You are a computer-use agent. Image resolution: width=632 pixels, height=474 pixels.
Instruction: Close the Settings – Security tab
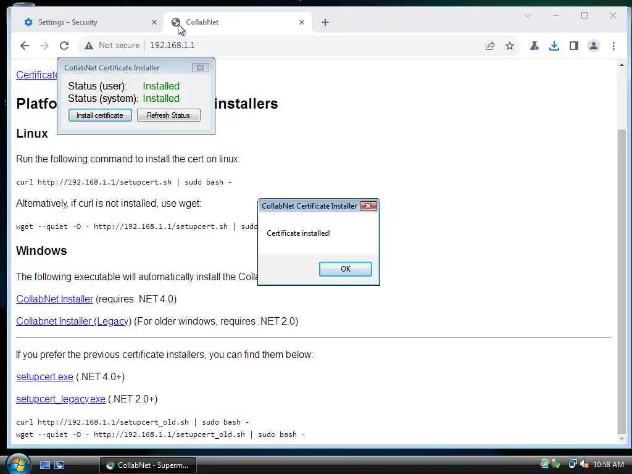(154, 22)
